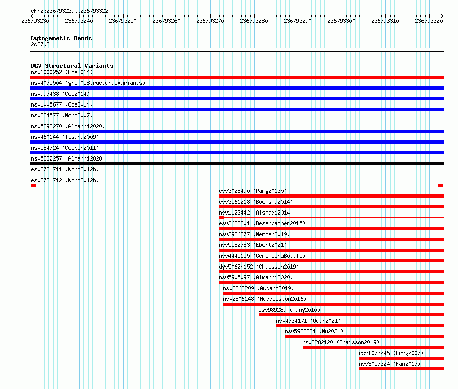Click the blue bar under nsv4075504
The width and height of the screenshot is (458, 389).
[x=237, y=88]
